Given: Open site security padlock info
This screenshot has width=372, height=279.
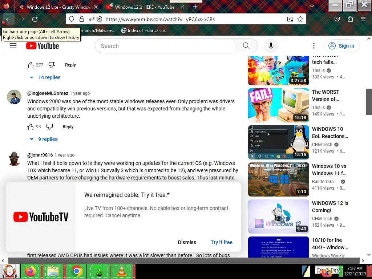Looking at the screenshot, I should click(x=82, y=19).
